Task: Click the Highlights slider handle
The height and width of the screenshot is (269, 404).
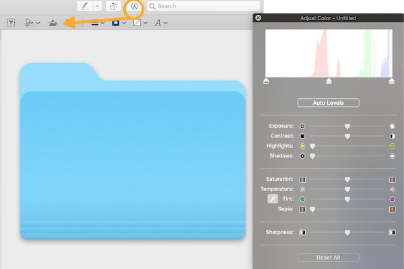Action: pyautogui.click(x=312, y=146)
